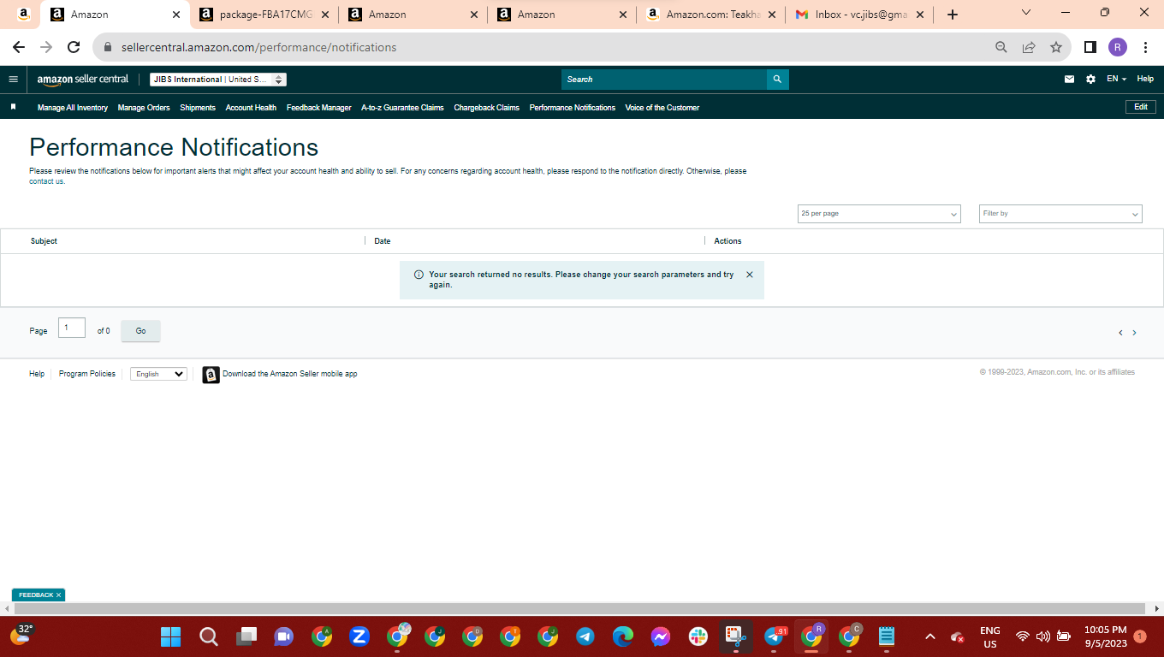Switch to the Gmail Inbox tab
The height and width of the screenshot is (657, 1164).
click(x=858, y=15)
